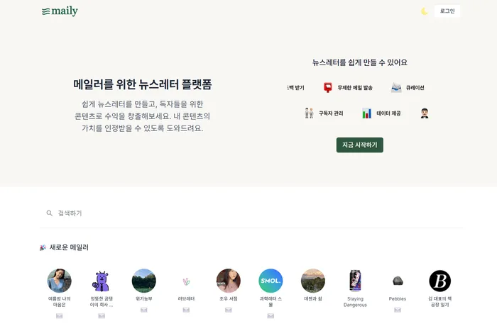Click the party popper icon beside 새로운 메일러
The width and height of the screenshot is (497, 326).
point(43,247)
